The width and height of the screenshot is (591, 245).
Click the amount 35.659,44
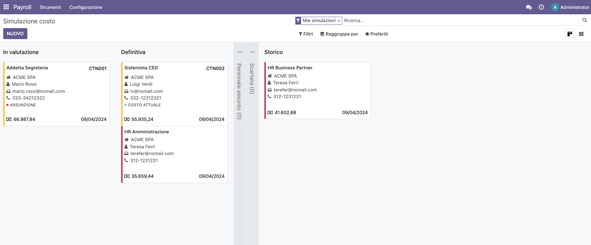[143, 176]
